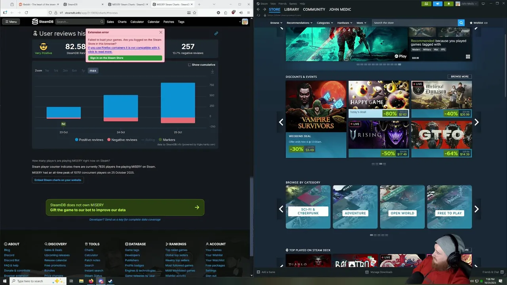Open the SteamDB Charts nav item
This screenshot has width=507, height=285.
(x=122, y=22)
